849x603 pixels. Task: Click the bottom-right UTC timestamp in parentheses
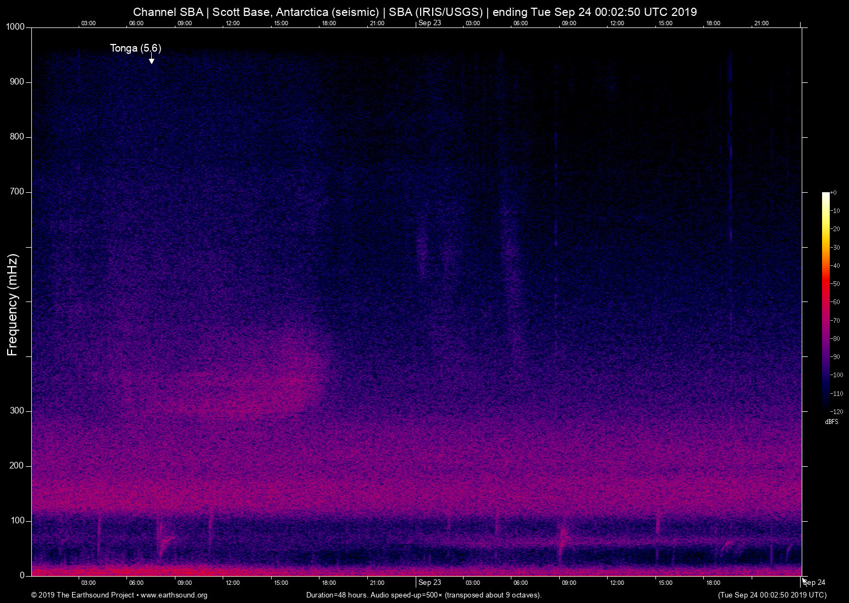tap(772, 595)
